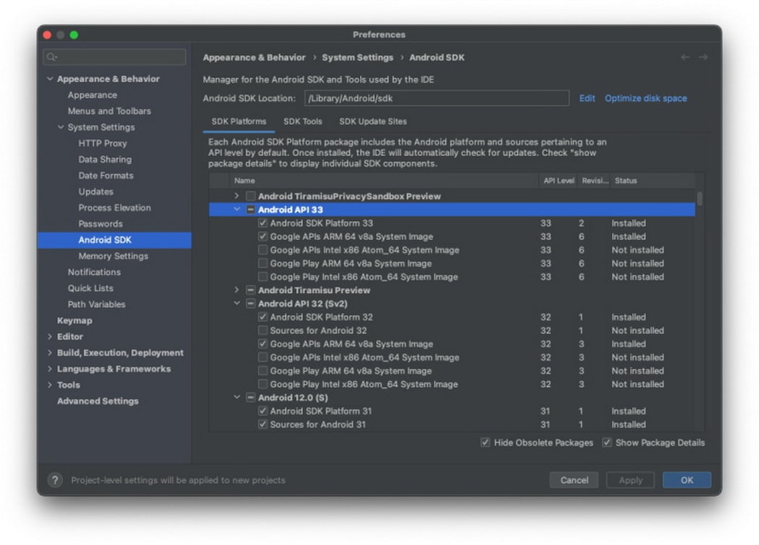Open Memory Settings page
759x545 pixels.
[113, 256]
